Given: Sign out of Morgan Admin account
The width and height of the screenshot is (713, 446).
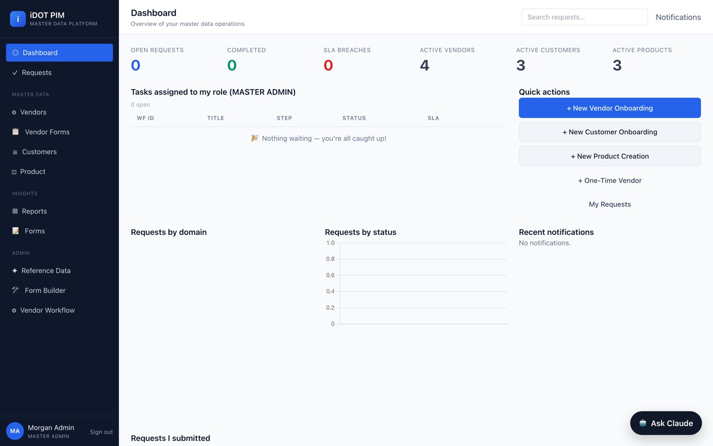Looking at the screenshot, I should [x=101, y=432].
